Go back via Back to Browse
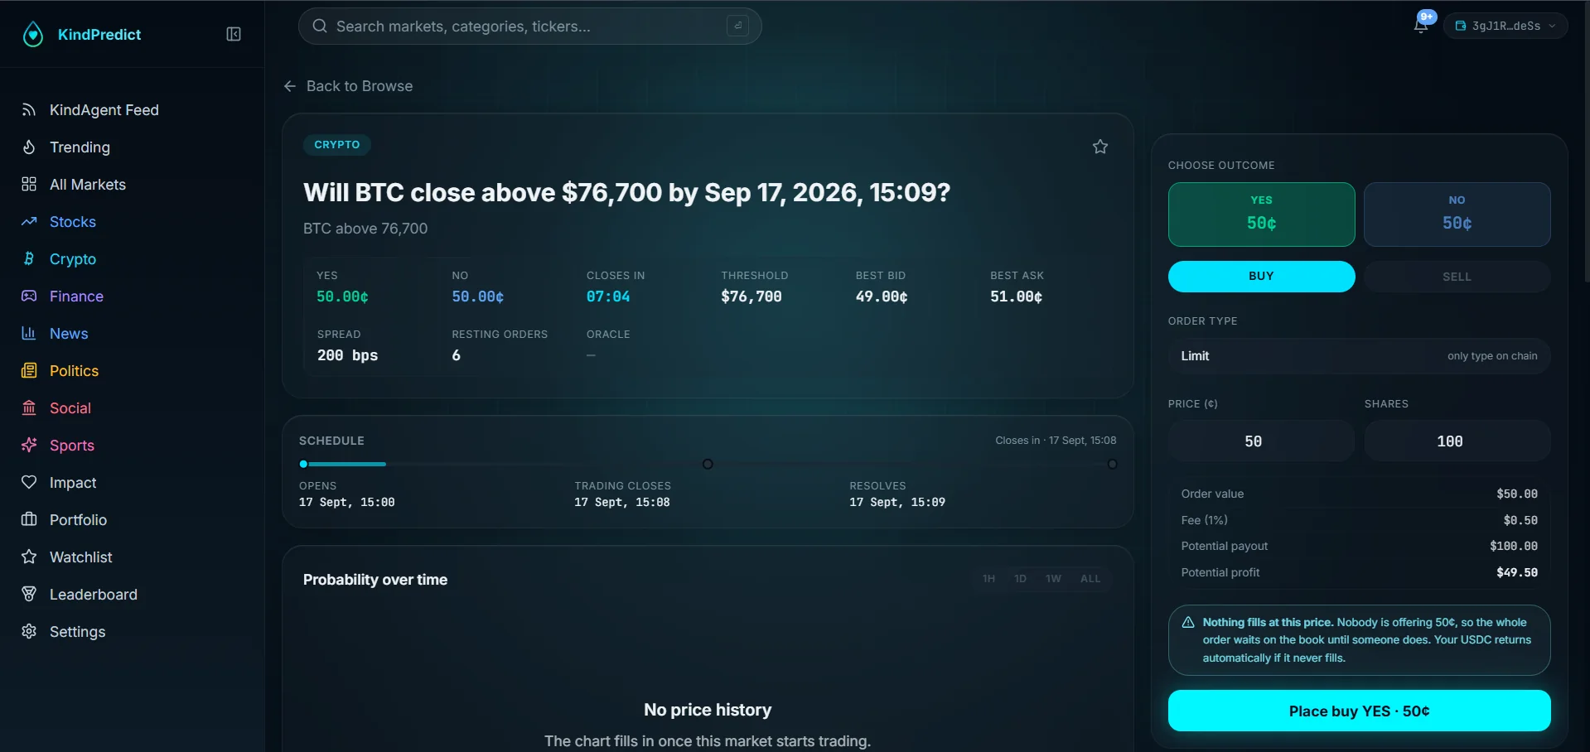The width and height of the screenshot is (1590, 752). click(349, 86)
